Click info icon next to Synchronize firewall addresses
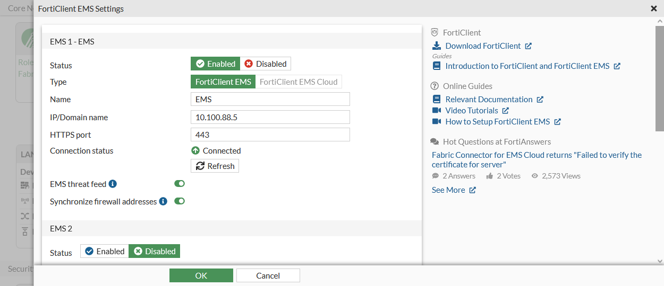The height and width of the screenshot is (286, 664). (x=163, y=201)
